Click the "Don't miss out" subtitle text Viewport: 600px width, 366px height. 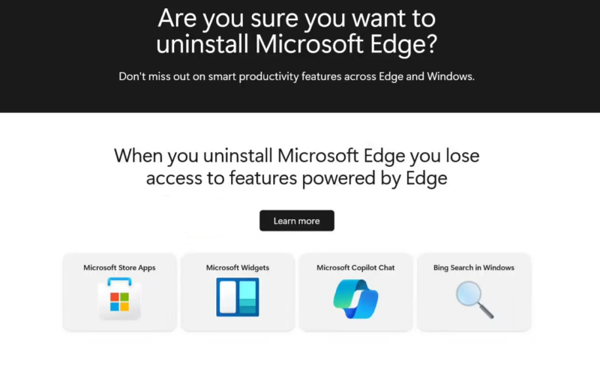(296, 76)
